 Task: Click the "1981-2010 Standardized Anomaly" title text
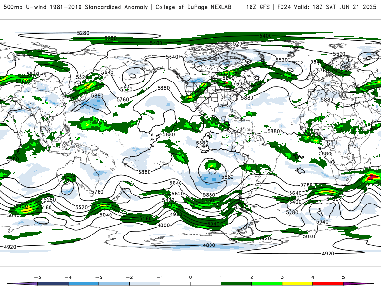point(99,7)
